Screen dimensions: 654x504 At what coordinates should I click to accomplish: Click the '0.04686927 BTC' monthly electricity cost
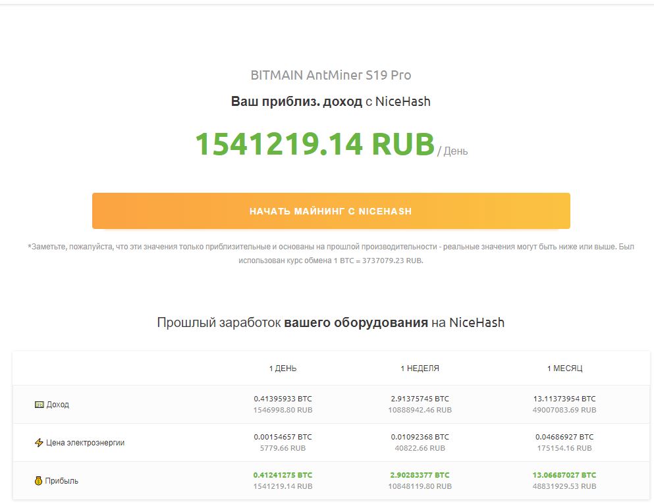click(x=564, y=437)
